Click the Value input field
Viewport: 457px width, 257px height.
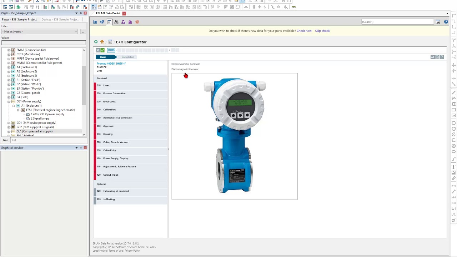43,43
